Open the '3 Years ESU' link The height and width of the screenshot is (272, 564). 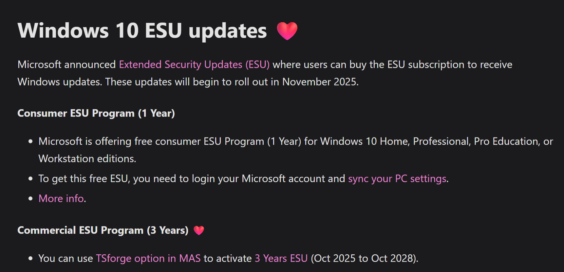point(281,259)
